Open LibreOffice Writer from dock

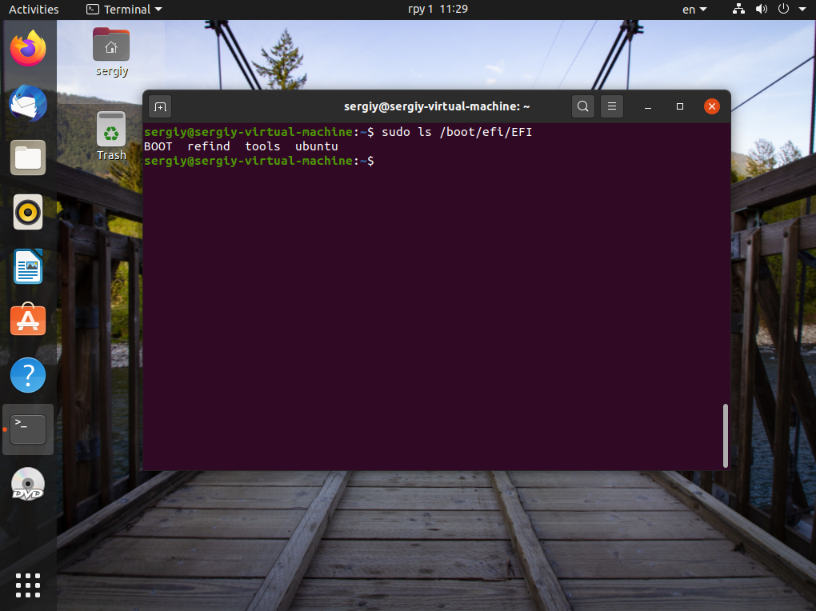point(28,266)
